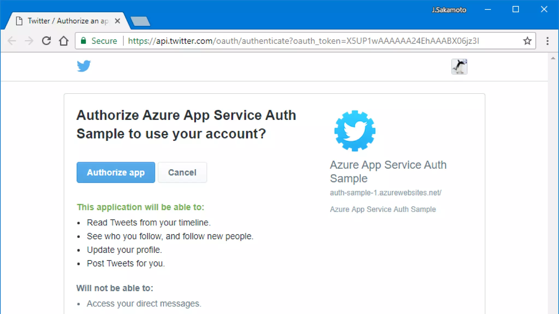Click the forward navigation arrow
This screenshot has height=314, width=559.
29,41
